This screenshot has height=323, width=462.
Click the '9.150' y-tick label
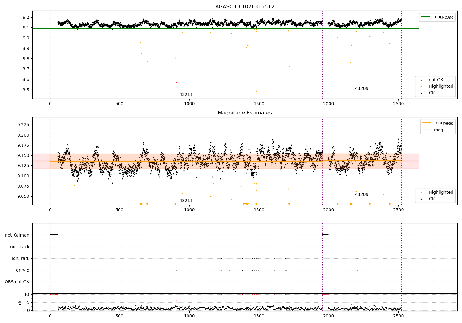coord(23,155)
